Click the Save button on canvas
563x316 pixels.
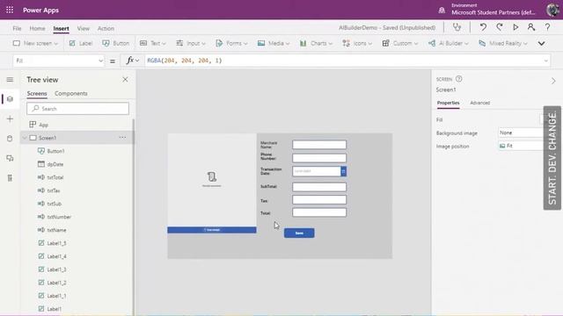(299, 233)
